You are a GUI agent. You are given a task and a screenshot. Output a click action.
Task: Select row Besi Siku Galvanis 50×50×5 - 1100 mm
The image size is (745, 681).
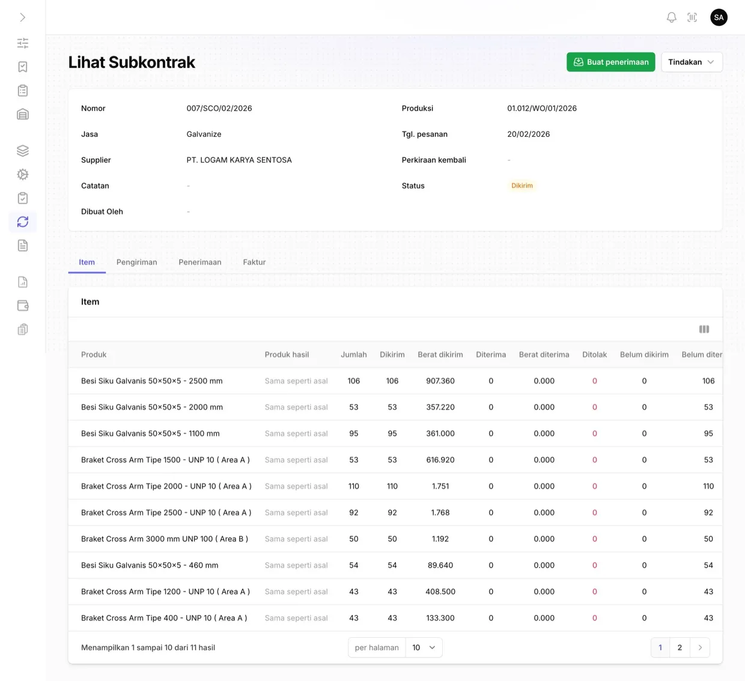tap(395, 434)
